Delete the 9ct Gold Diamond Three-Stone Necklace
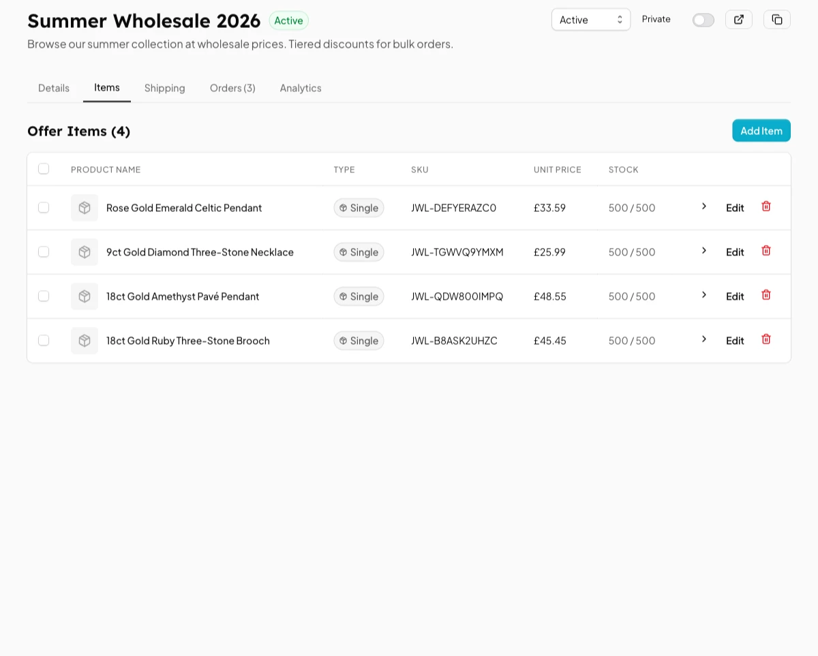Viewport: 818px width, 656px height. [x=766, y=251]
